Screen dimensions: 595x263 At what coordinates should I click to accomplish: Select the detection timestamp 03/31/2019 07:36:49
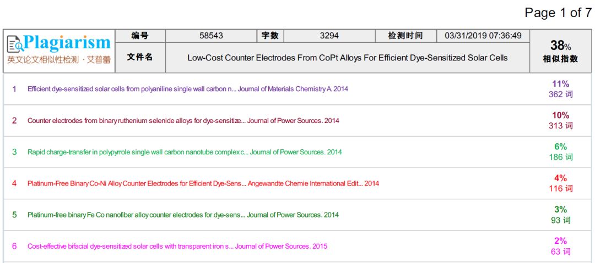coord(483,36)
